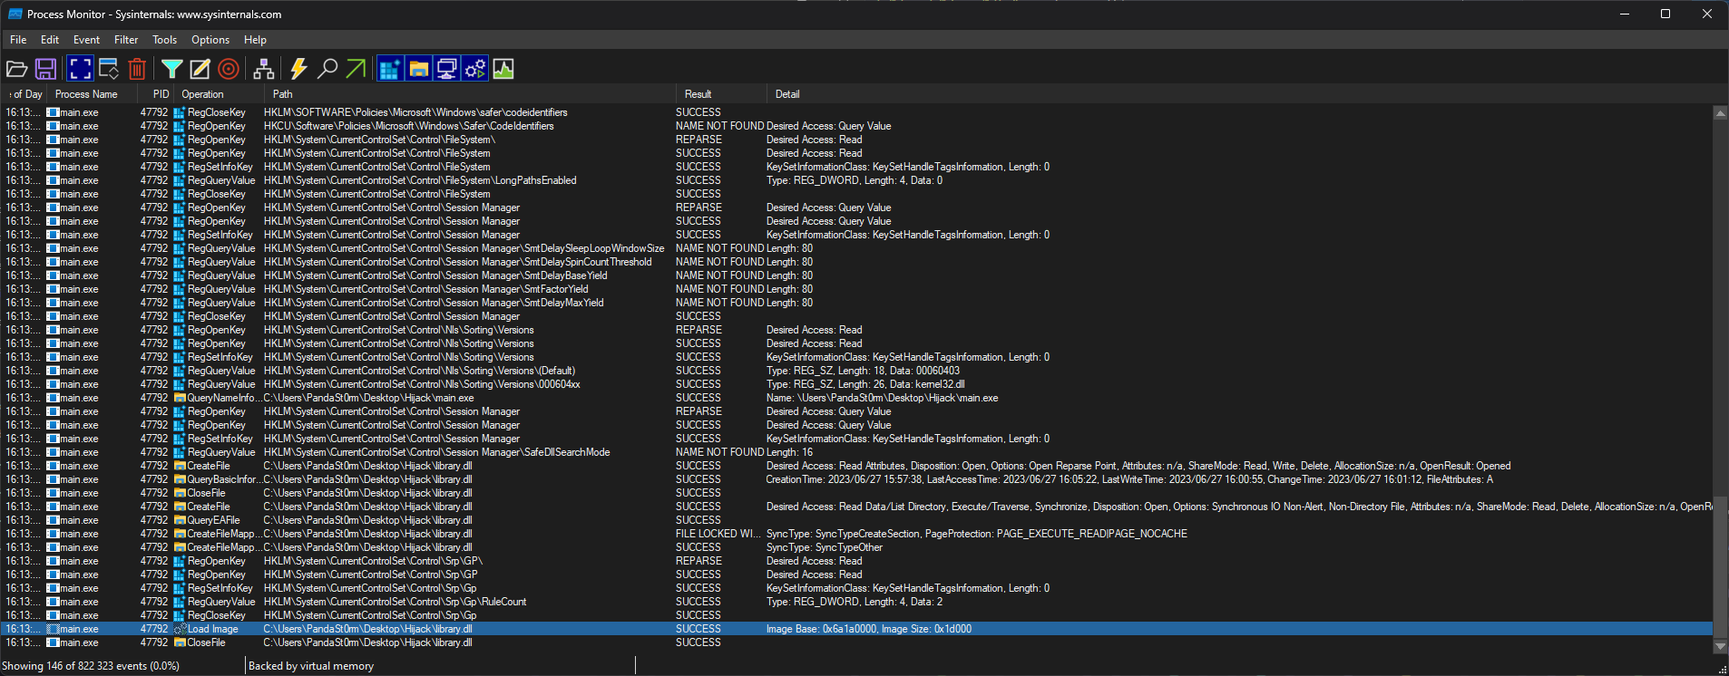The image size is (1729, 676).
Task: Select the QueryNameInfo row for main.exe
Action: [x=856, y=398]
